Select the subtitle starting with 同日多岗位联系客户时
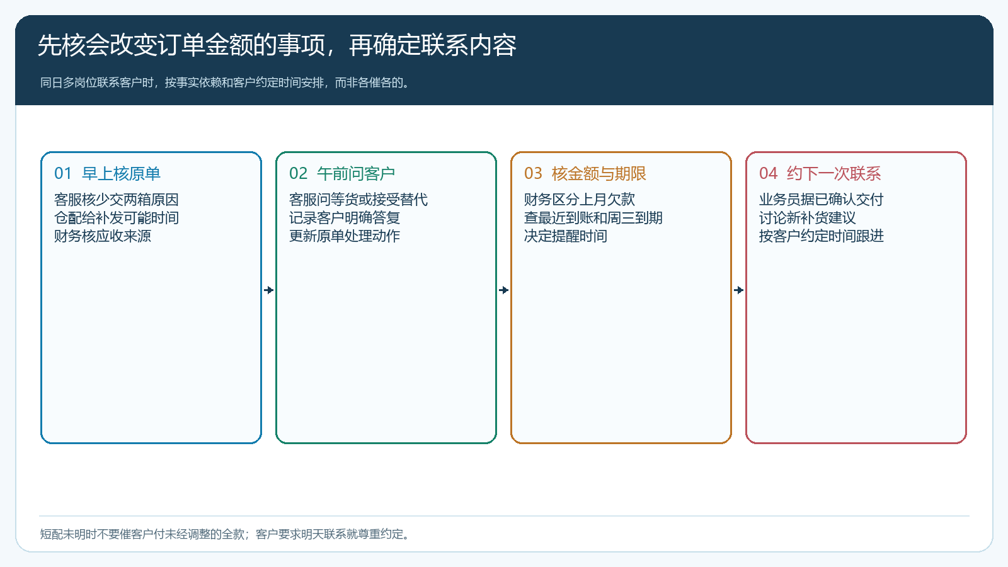This screenshot has width=1008, height=567. (226, 83)
